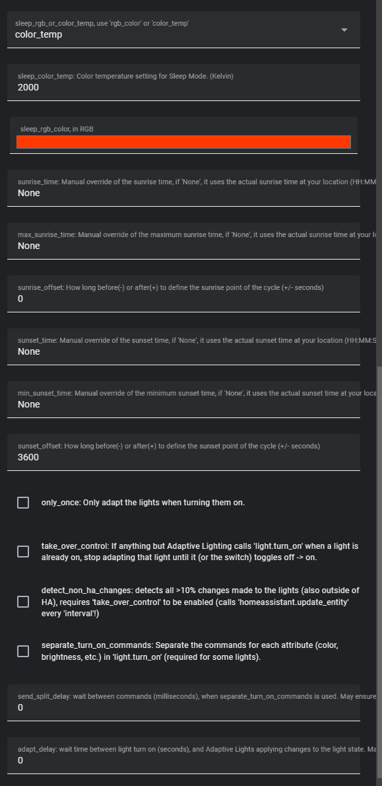
Task: Enable the take_over_control option
Action: pyautogui.click(x=22, y=552)
